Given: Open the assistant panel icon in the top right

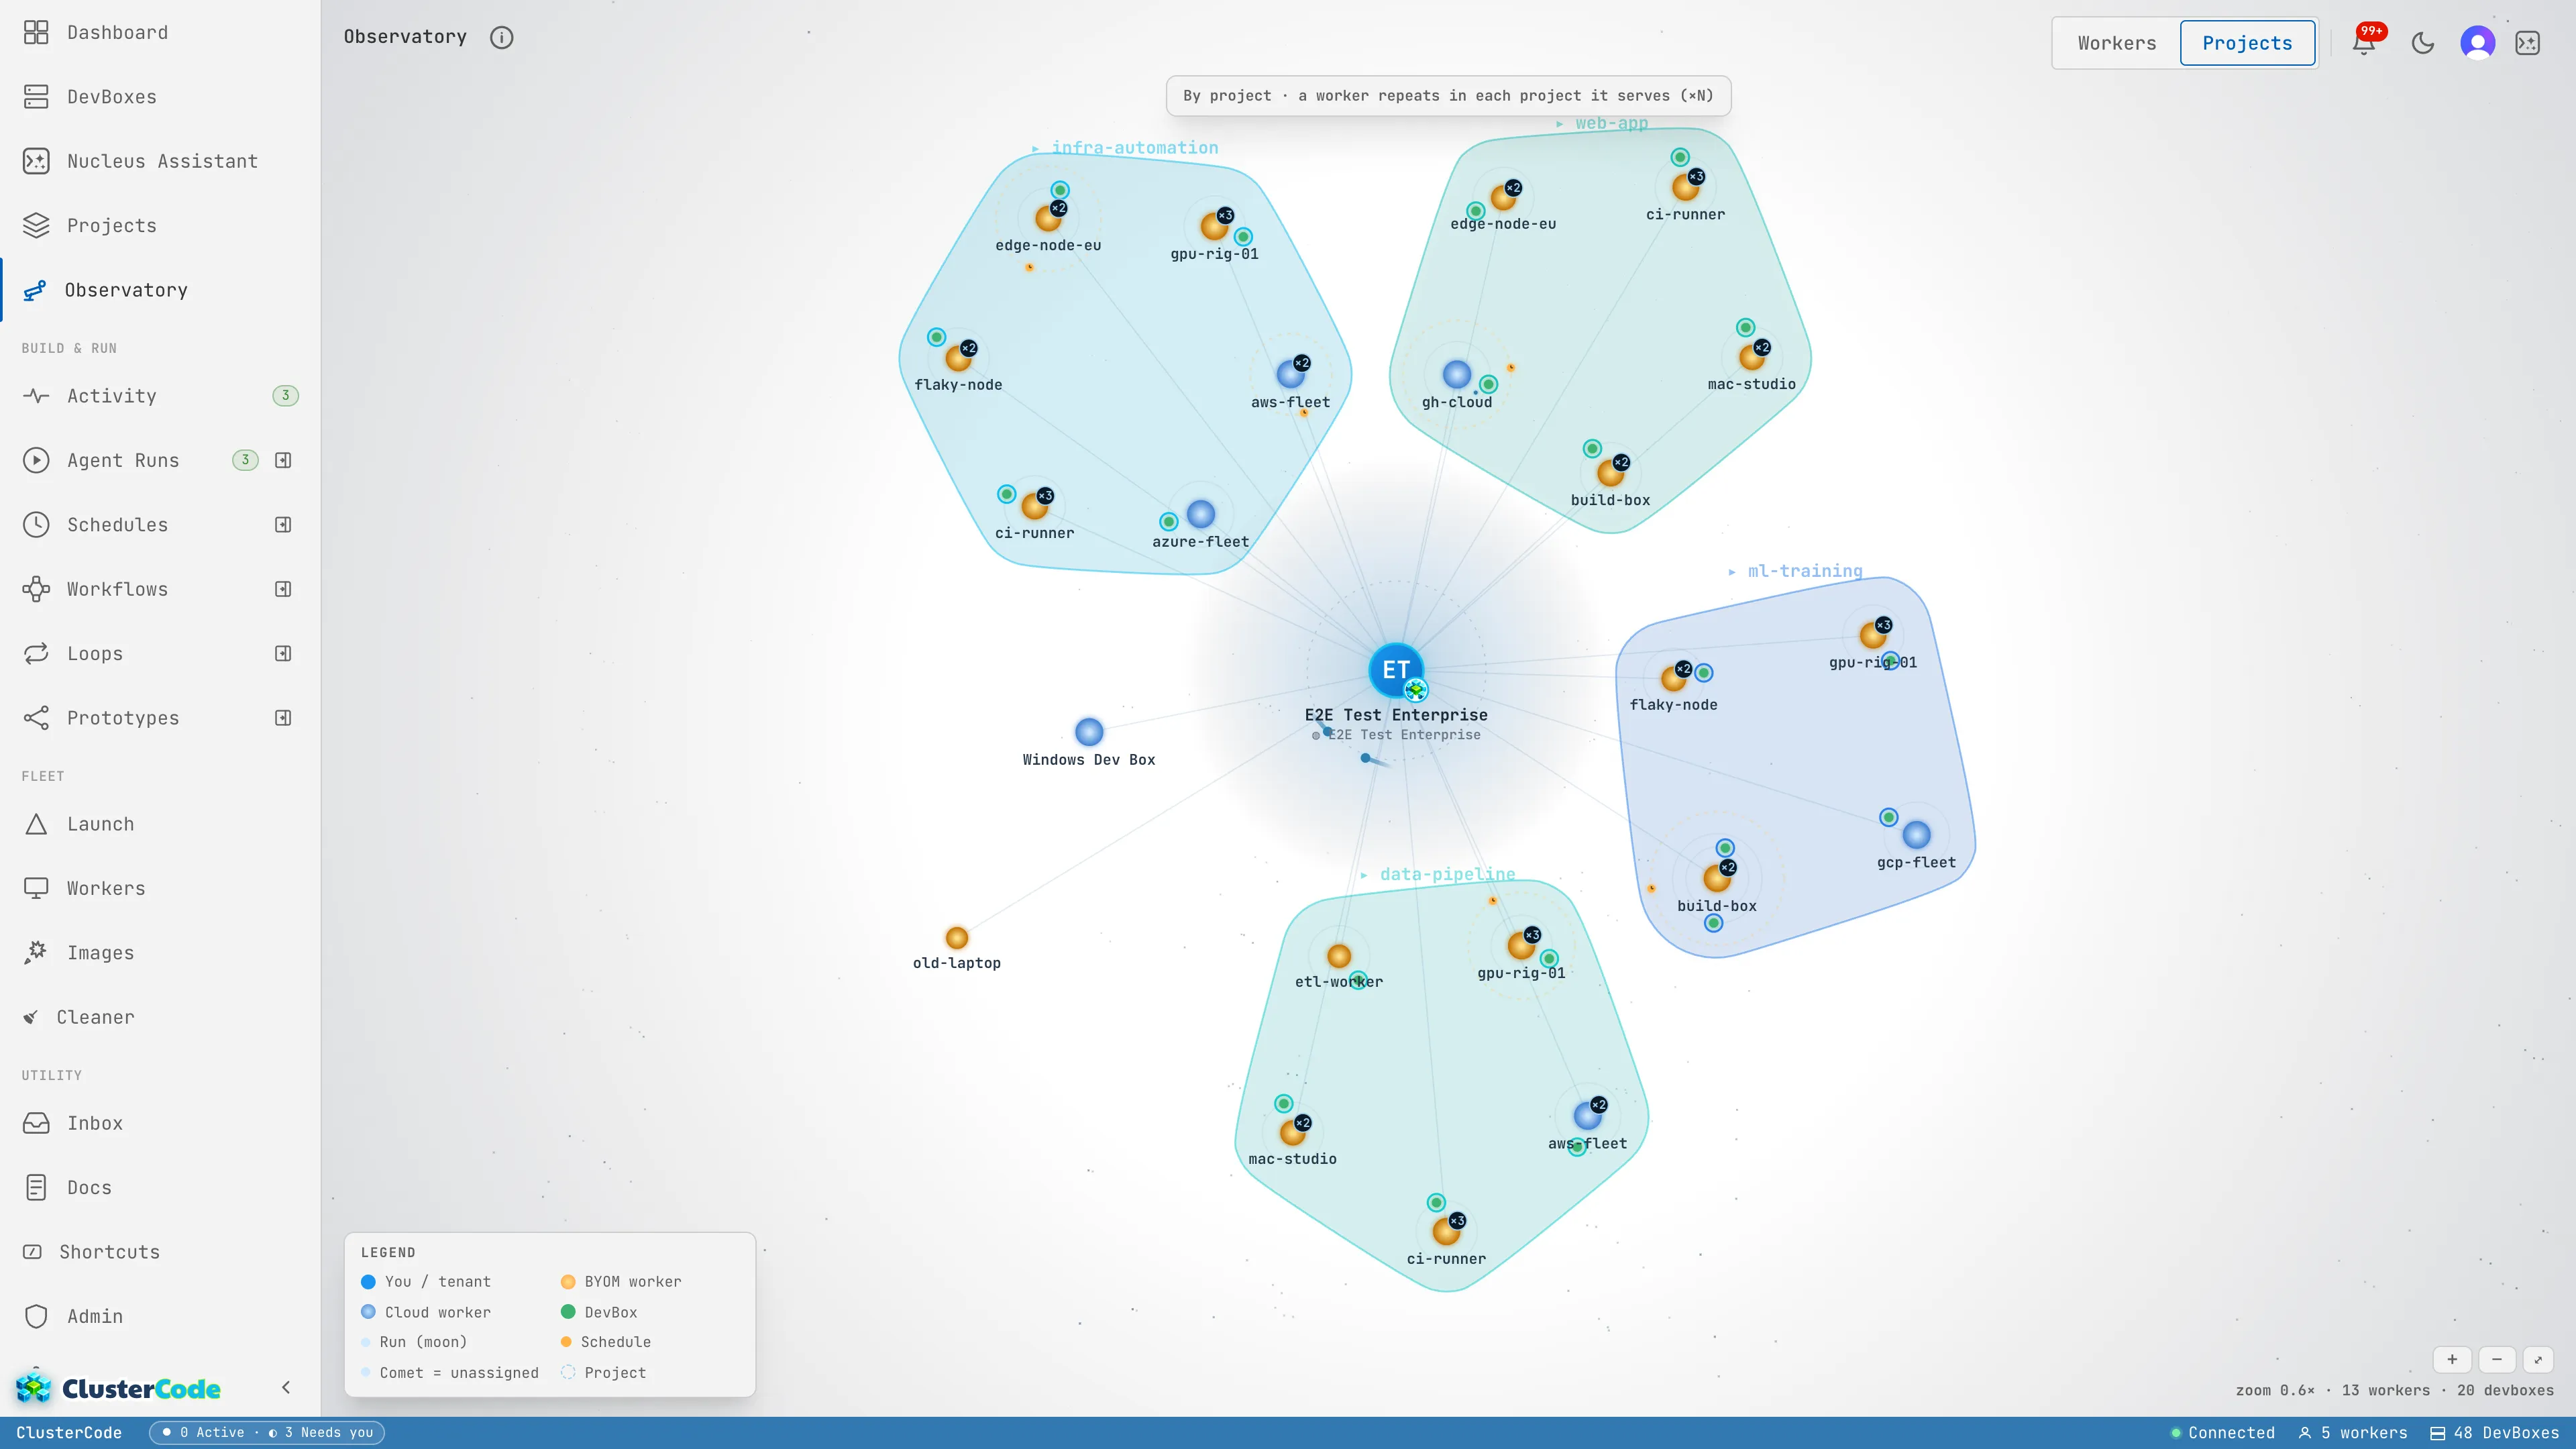Looking at the screenshot, I should [x=2528, y=43].
